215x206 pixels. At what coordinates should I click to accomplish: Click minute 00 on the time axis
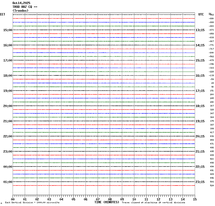(13, 199)
